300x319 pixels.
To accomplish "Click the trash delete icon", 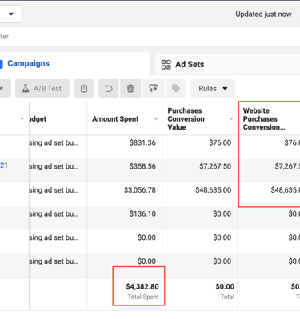I will point(130,88).
